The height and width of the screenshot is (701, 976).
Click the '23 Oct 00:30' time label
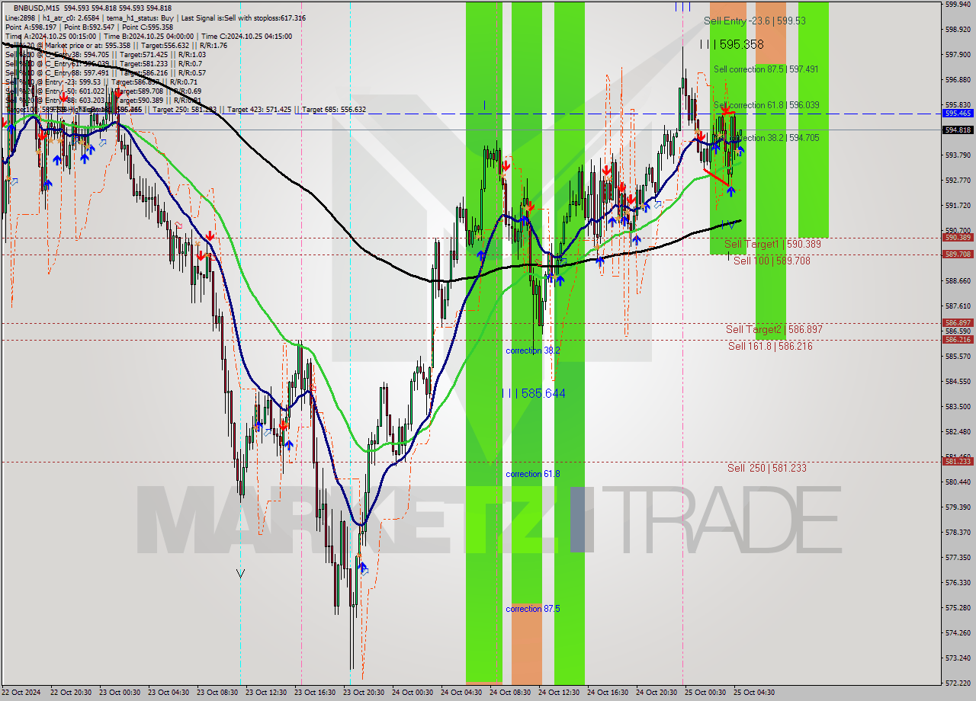tap(121, 693)
